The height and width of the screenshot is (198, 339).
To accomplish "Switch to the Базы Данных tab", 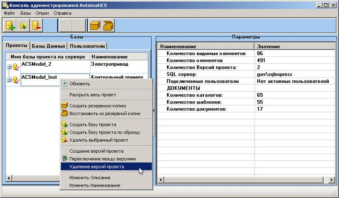I will [48, 46].
